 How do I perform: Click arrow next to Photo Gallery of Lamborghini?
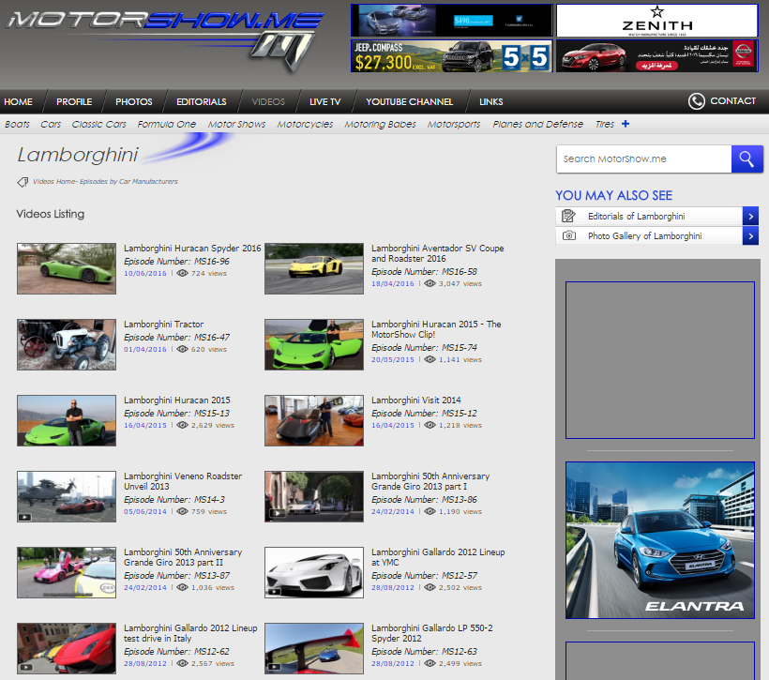(x=750, y=236)
